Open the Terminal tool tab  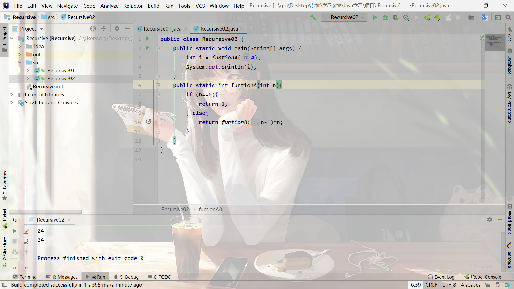(x=25, y=277)
